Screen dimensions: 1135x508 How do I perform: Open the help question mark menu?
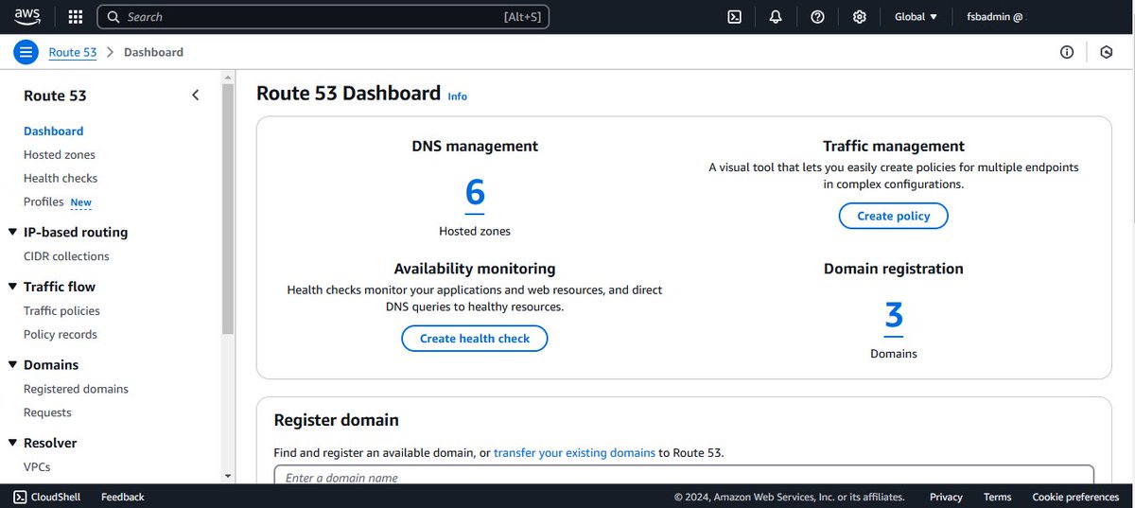pyautogui.click(x=818, y=17)
